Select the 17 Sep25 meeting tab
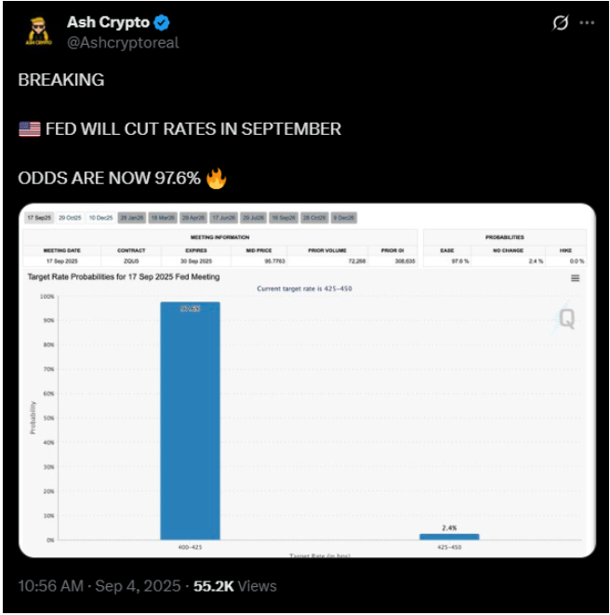This screenshot has width=610, height=615. tap(39, 218)
